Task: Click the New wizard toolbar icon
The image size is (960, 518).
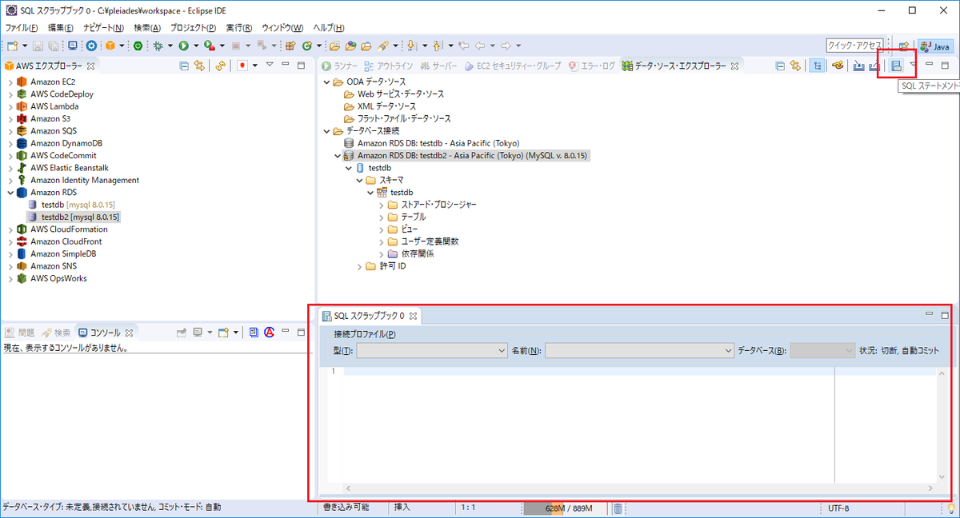Action: [x=12, y=46]
